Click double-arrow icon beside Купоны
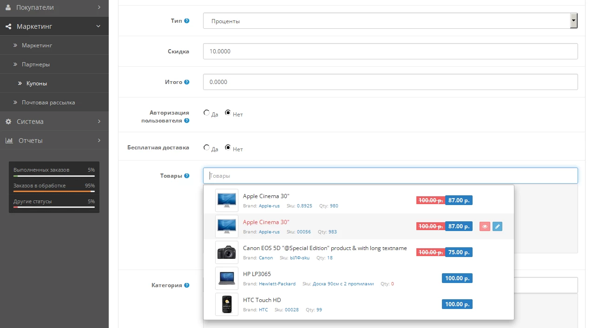Screen dimensions: 592x328 [20, 84]
